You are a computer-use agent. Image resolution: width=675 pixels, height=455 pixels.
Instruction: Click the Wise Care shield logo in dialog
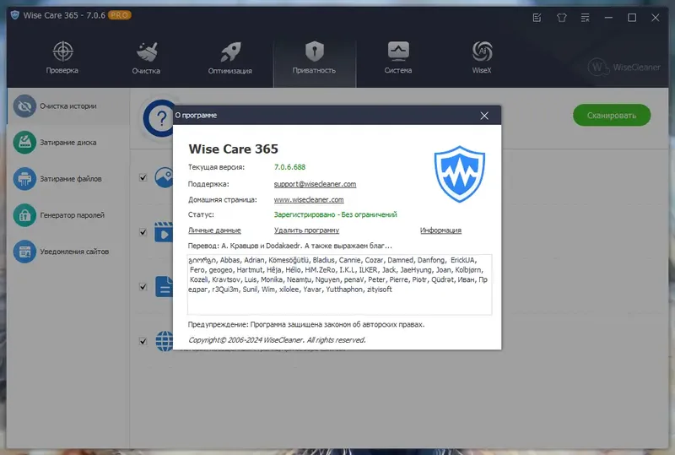pos(459,174)
